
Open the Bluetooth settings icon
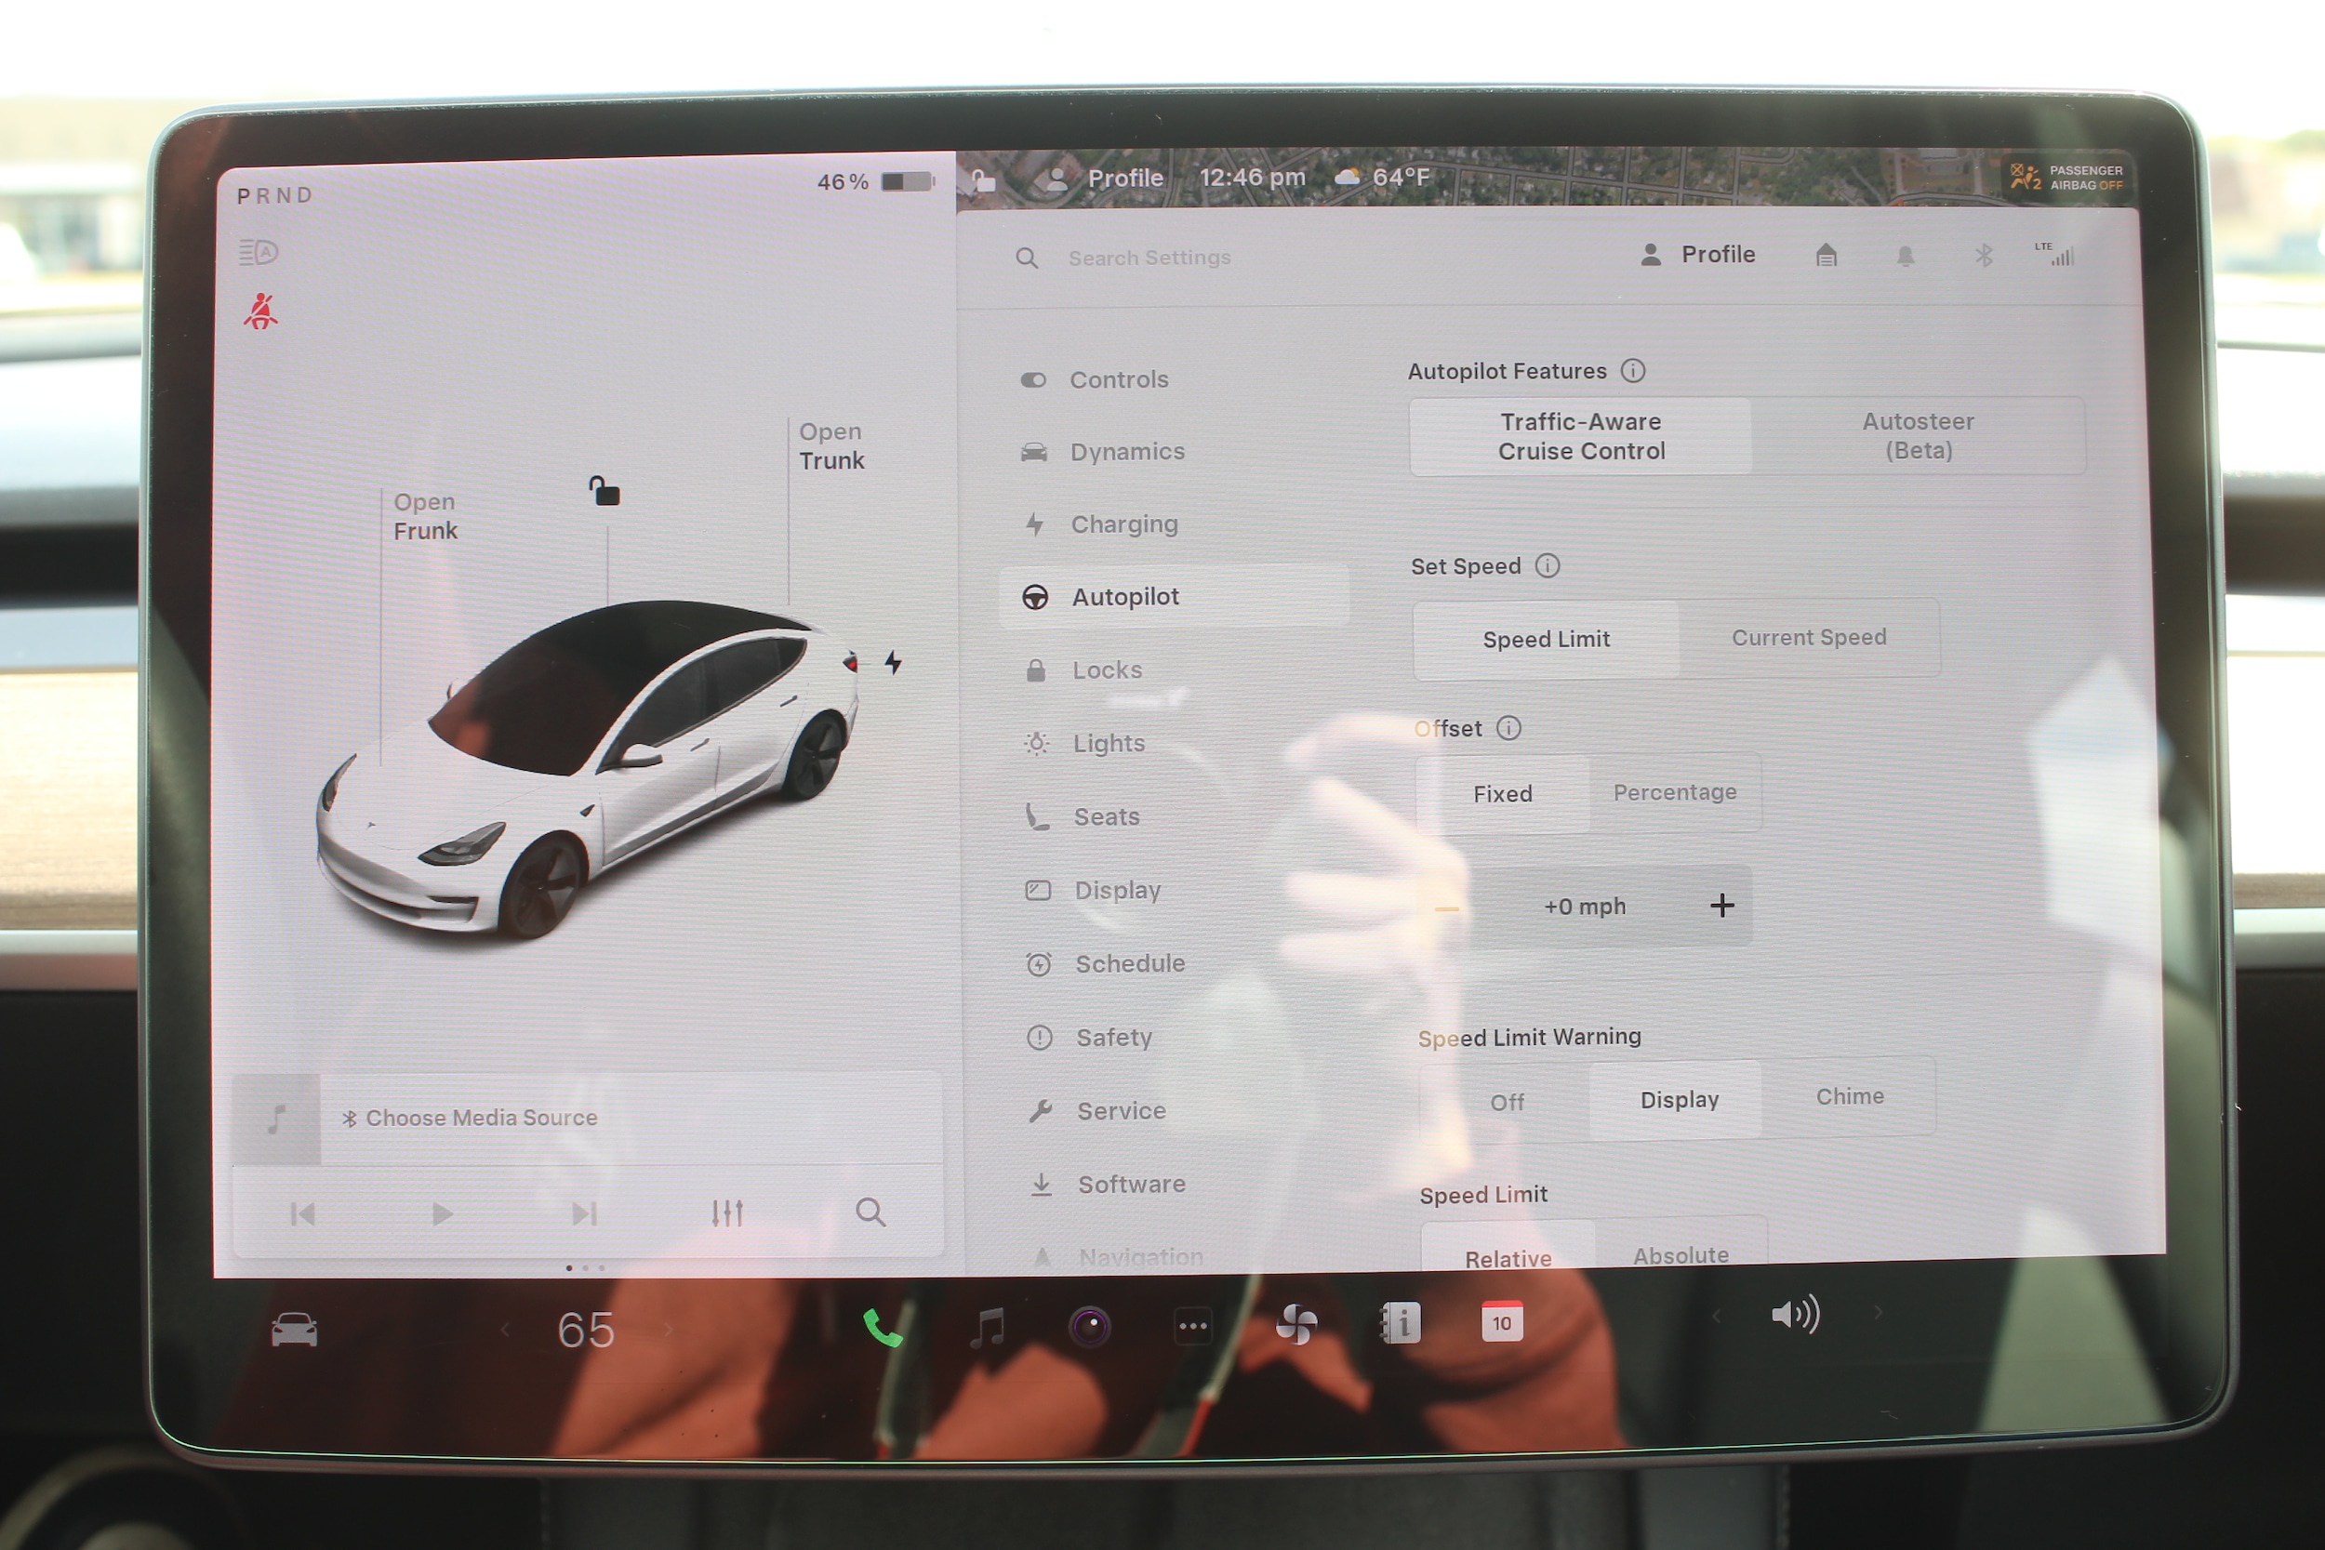(1983, 256)
